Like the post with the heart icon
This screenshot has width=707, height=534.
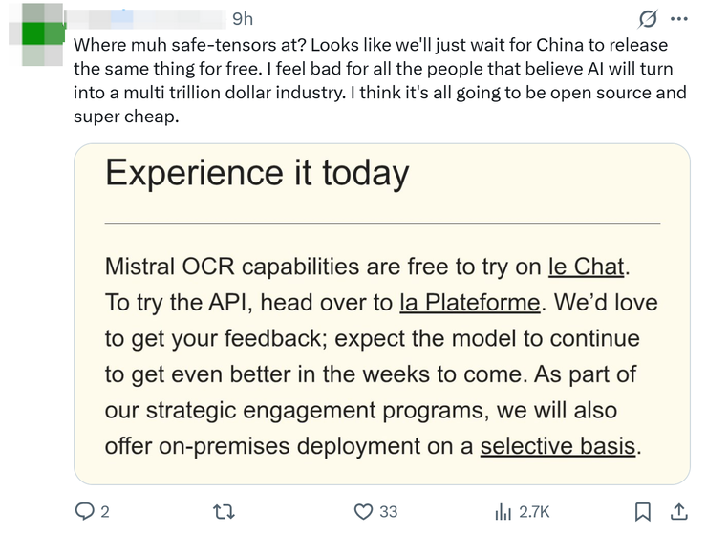tap(363, 512)
